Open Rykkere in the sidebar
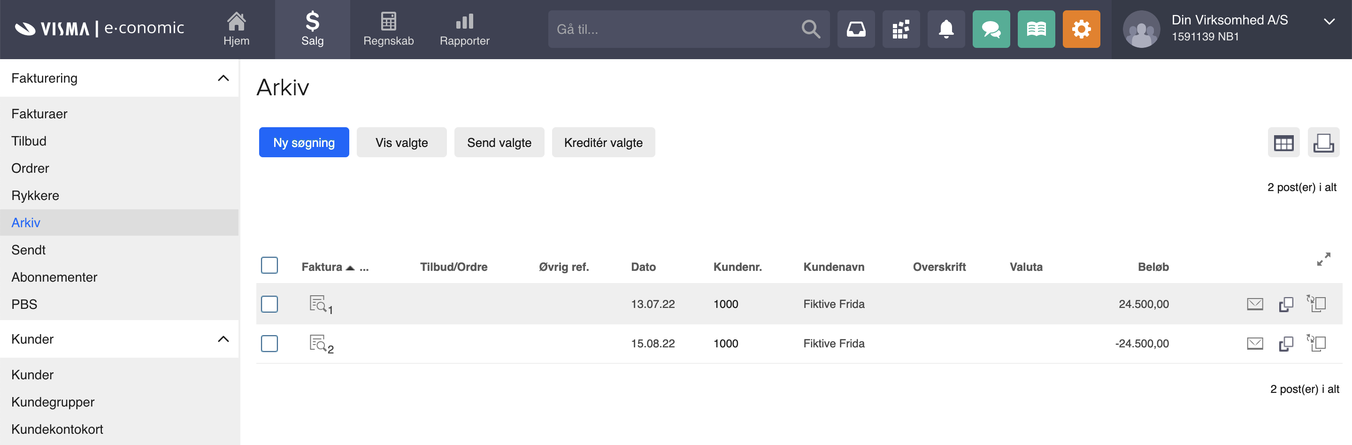This screenshot has width=1352, height=445. 35,195
